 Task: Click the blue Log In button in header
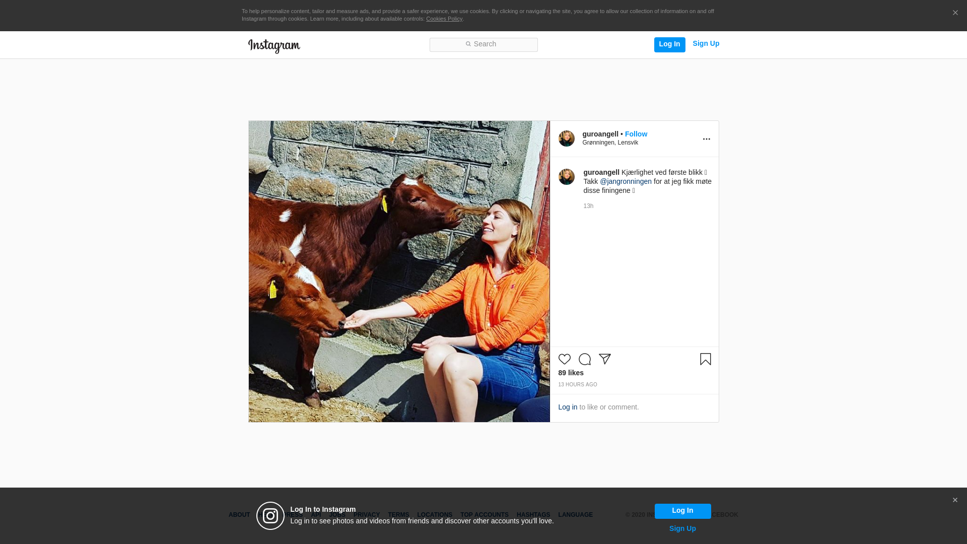coord(669,45)
